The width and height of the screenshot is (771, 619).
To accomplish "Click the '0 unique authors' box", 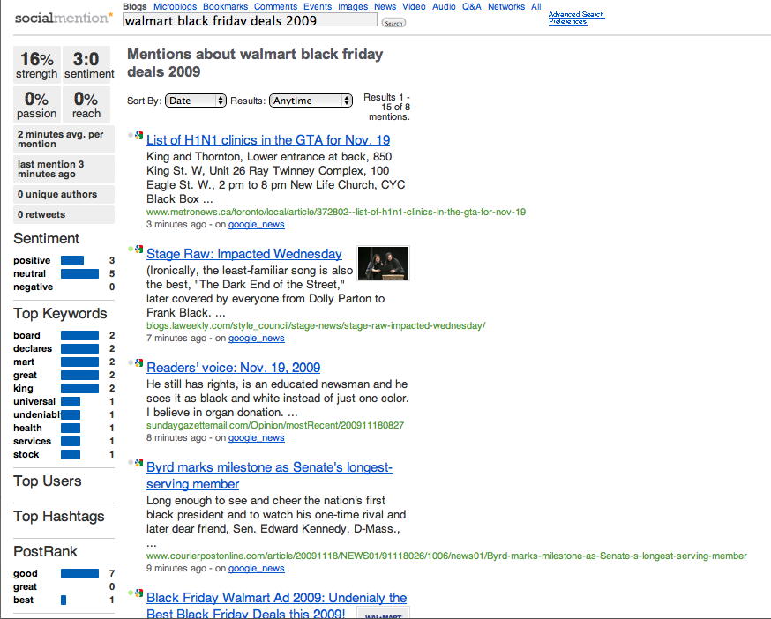I will click(64, 195).
